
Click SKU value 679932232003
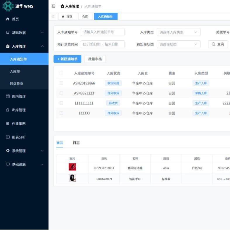(104, 168)
